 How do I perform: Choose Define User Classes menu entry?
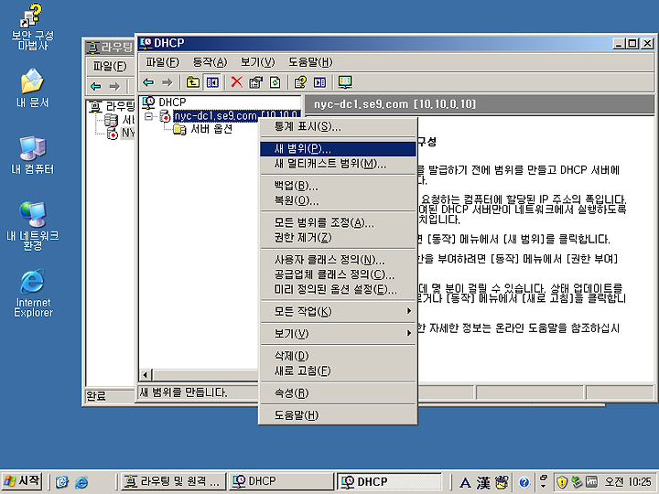(338, 260)
